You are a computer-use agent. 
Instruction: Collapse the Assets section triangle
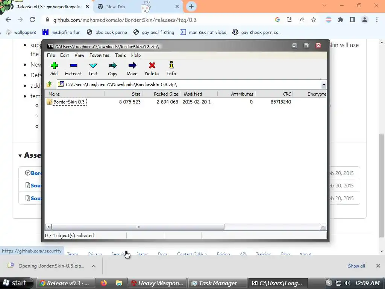pos(20,155)
